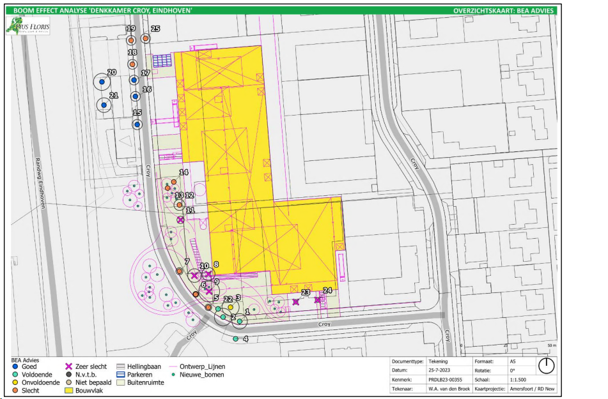Click the 'BEA Advies' legend heading
This screenshot has width=608, height=399.
[x=25, y=360]
